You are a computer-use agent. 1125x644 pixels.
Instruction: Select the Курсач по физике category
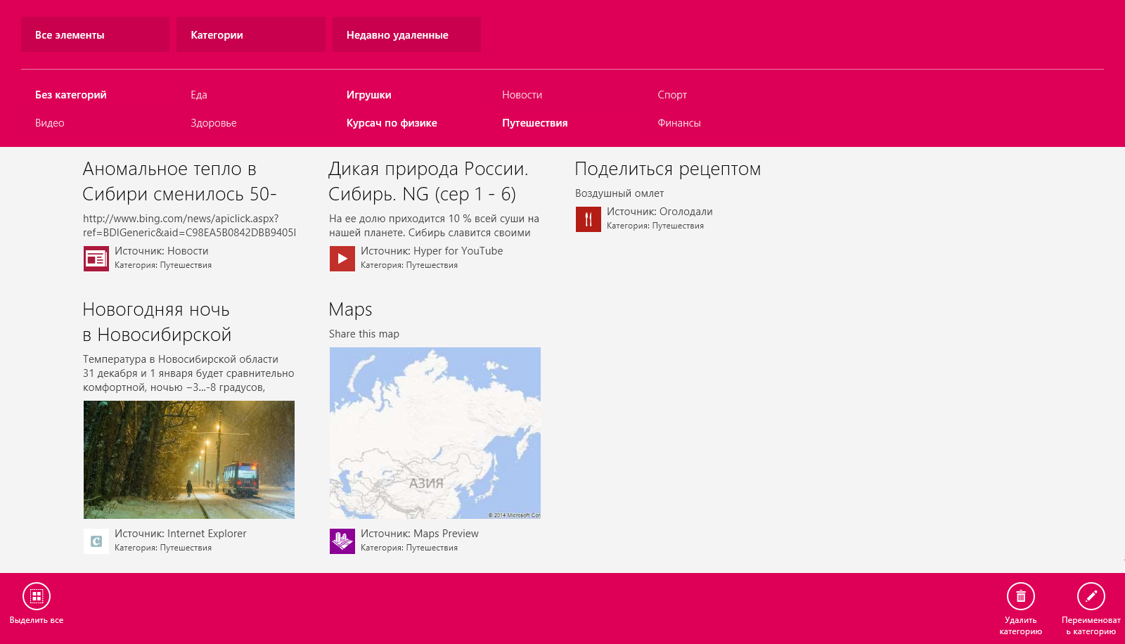click(x=392, y=123)
